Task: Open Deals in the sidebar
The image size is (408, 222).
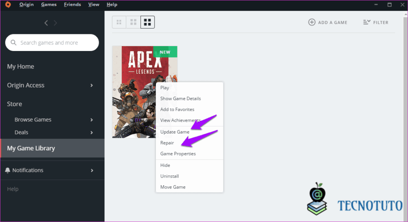Action: click(21, 132)
